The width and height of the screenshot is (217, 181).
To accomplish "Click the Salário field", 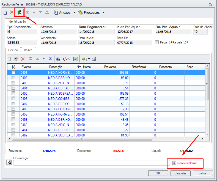I will click(22, 43).
